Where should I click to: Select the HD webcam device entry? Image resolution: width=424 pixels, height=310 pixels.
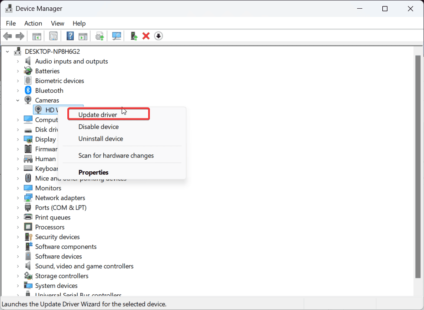[46, 110]
